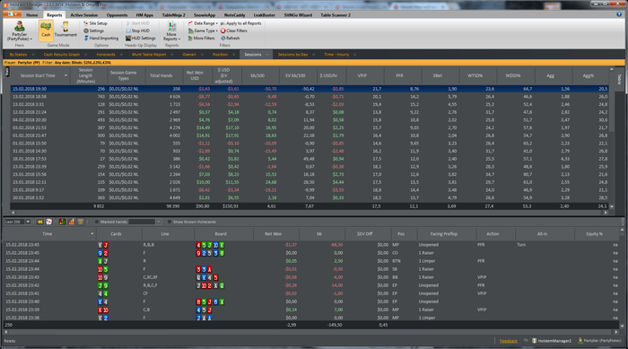
Task: Open More Filters
Action: (x=202, y=38)
